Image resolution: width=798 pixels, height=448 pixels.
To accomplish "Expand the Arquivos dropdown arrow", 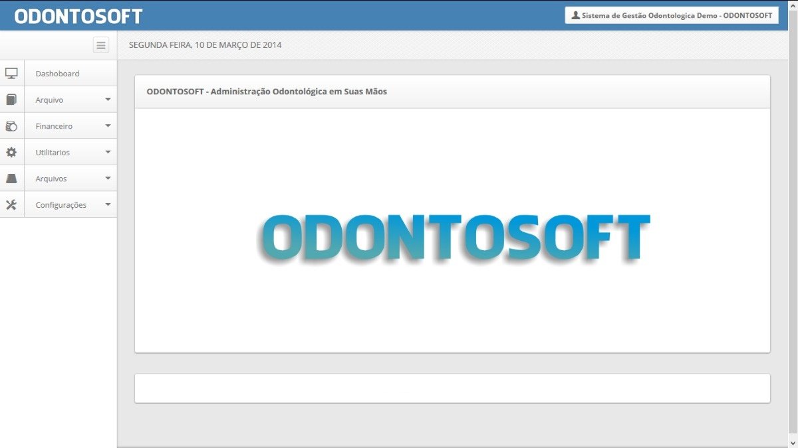I will (x=108, y=179).
